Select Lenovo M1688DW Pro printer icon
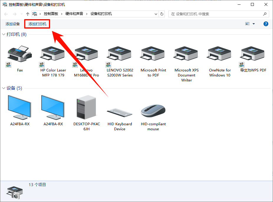273x202 pixels. click(x=86, y=54)
